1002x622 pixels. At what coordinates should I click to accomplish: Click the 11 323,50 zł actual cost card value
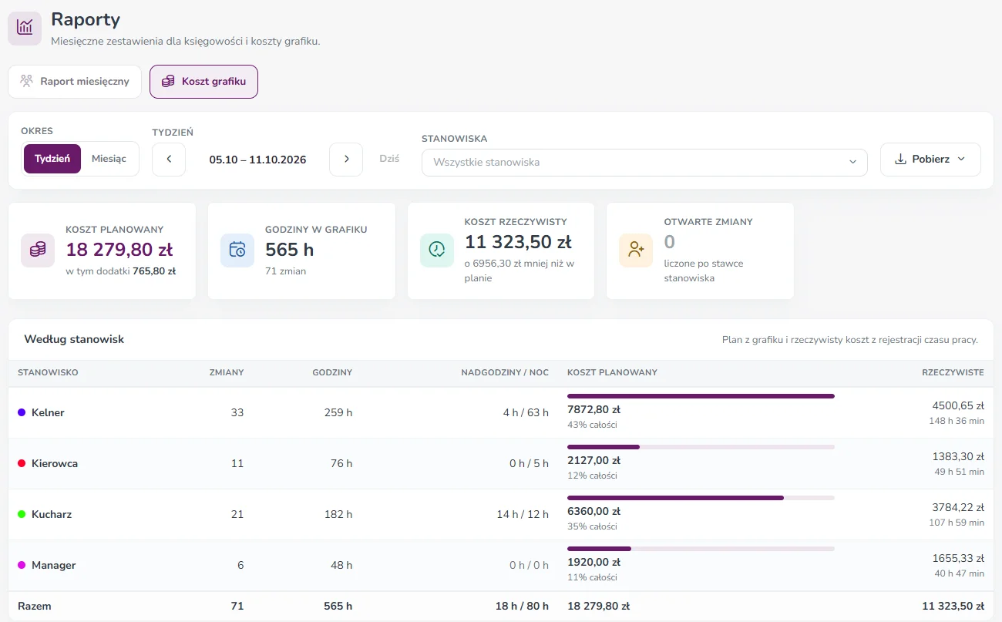(518, 242)
